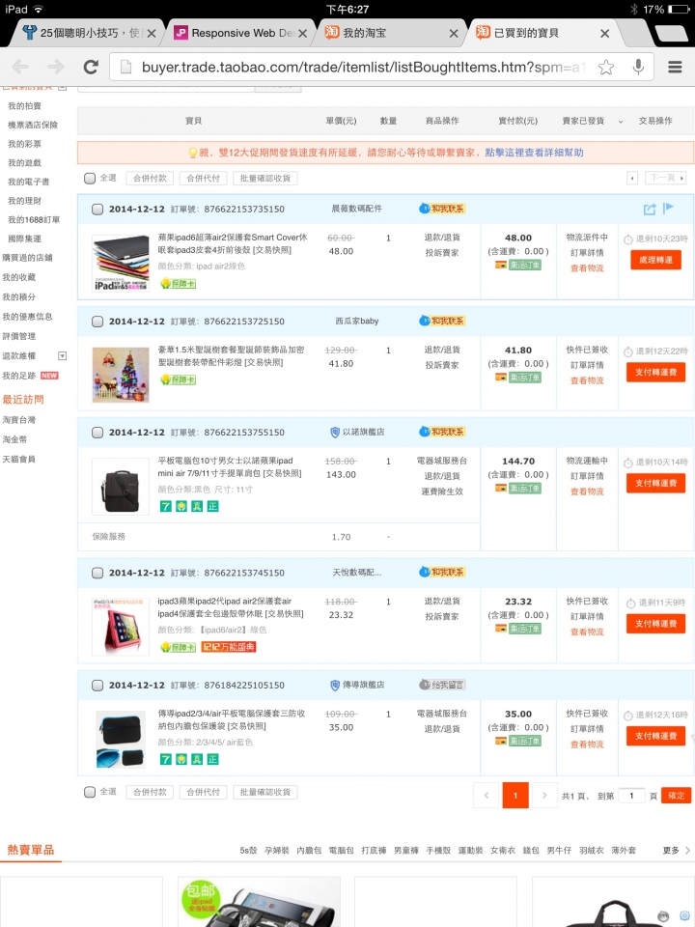Click pagination previous arrow beside page 1

click(486, 795)
